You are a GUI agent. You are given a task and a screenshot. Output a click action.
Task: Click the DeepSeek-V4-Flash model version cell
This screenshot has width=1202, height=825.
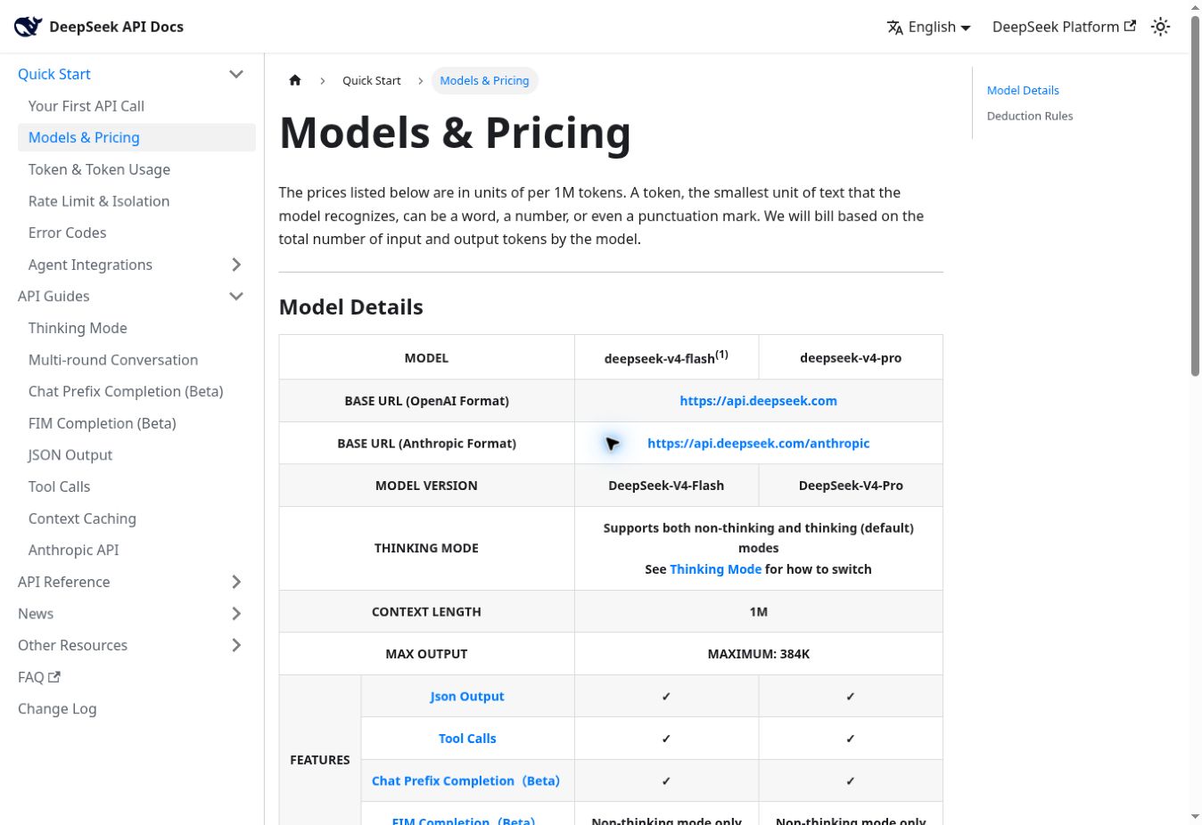pos(666,486)
